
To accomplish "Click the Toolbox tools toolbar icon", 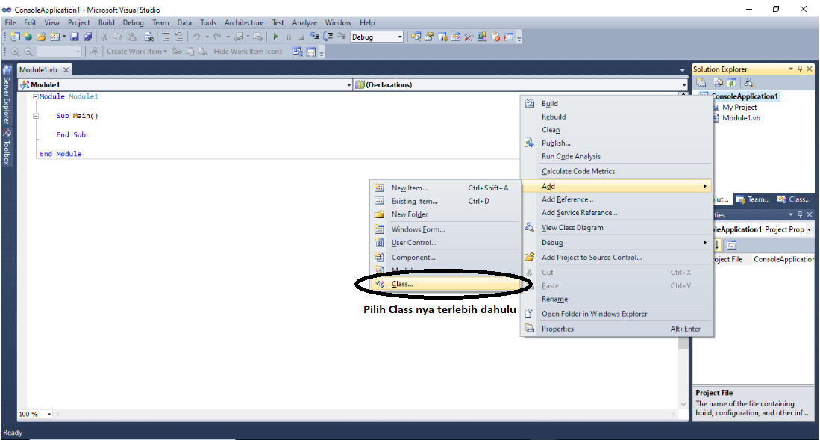I will coord(469,37).
